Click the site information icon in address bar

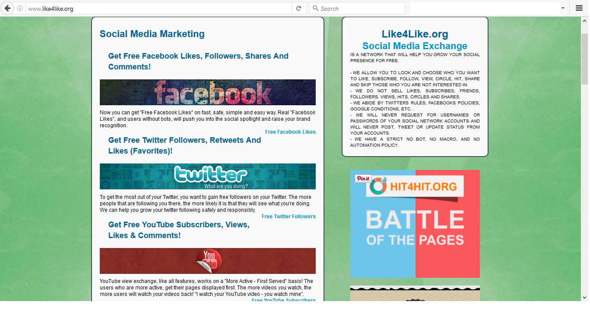20,8
